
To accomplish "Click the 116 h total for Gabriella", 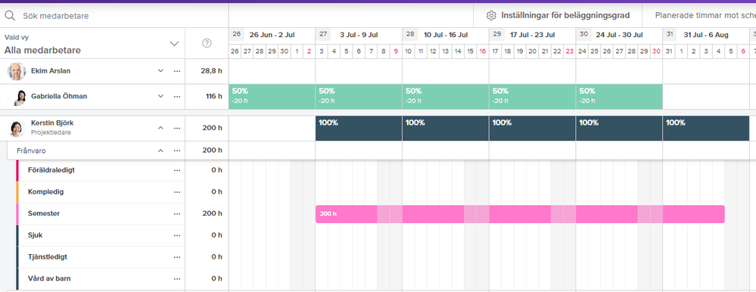I will click(213, 96).
